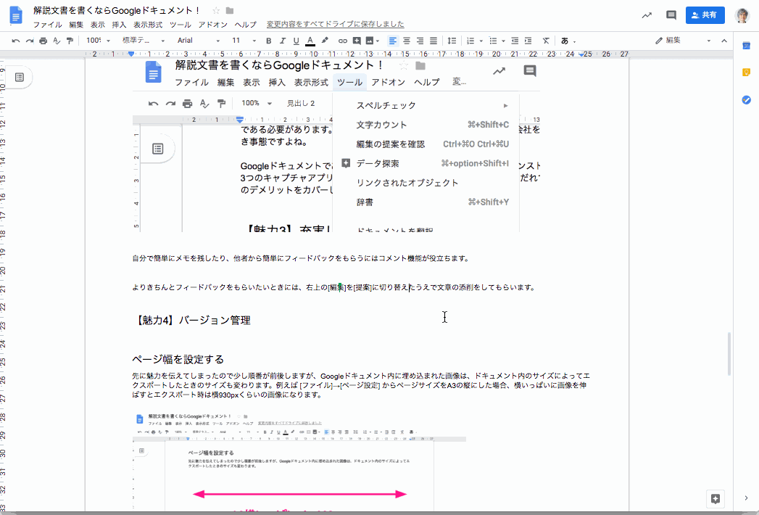Open paragraph style dropdown 標準テ…

click(x=144, y=41)
